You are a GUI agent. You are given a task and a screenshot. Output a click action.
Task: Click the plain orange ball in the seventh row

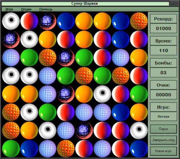pos(29,130)
